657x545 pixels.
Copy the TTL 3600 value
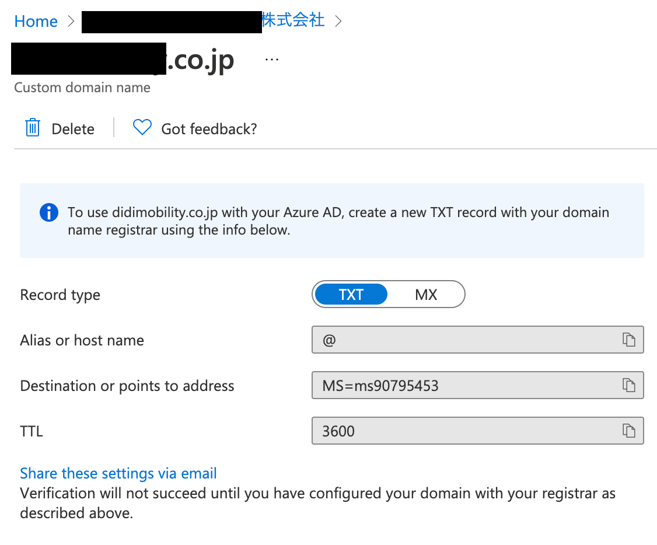click(x=628, y=431)
